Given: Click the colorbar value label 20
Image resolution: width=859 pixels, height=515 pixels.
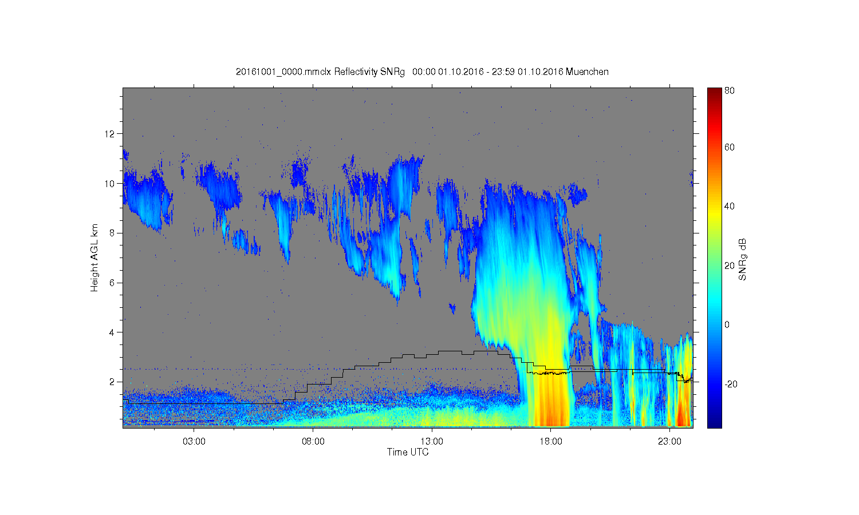Looking at the screenshot, I should [730, 266].
